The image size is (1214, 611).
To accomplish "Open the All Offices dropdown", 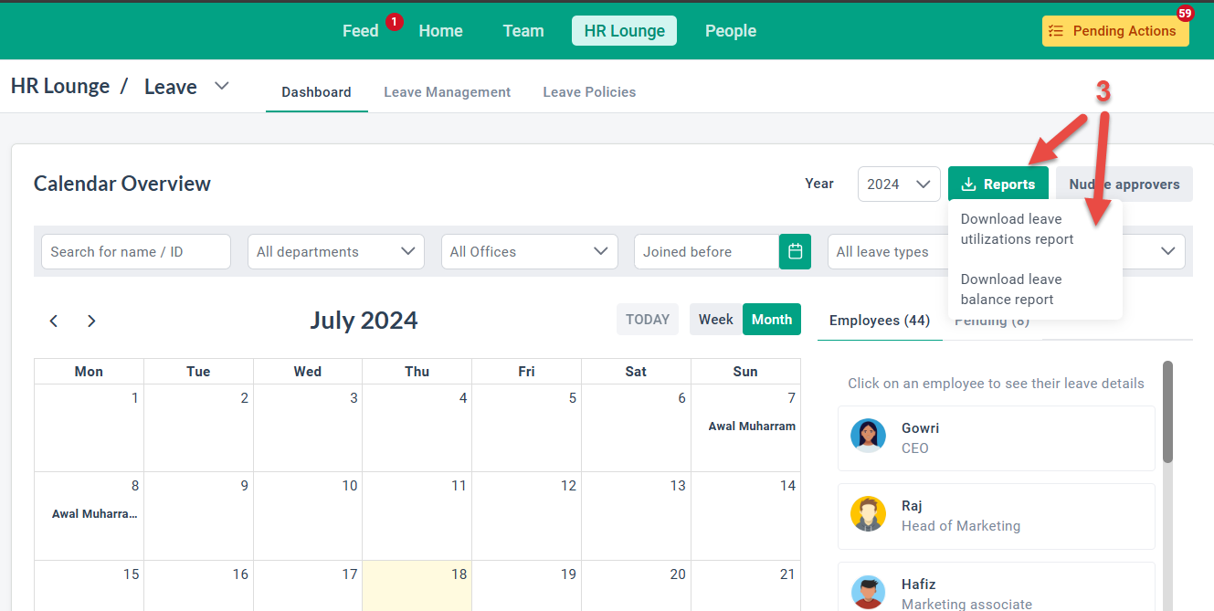I will (529, 251).
